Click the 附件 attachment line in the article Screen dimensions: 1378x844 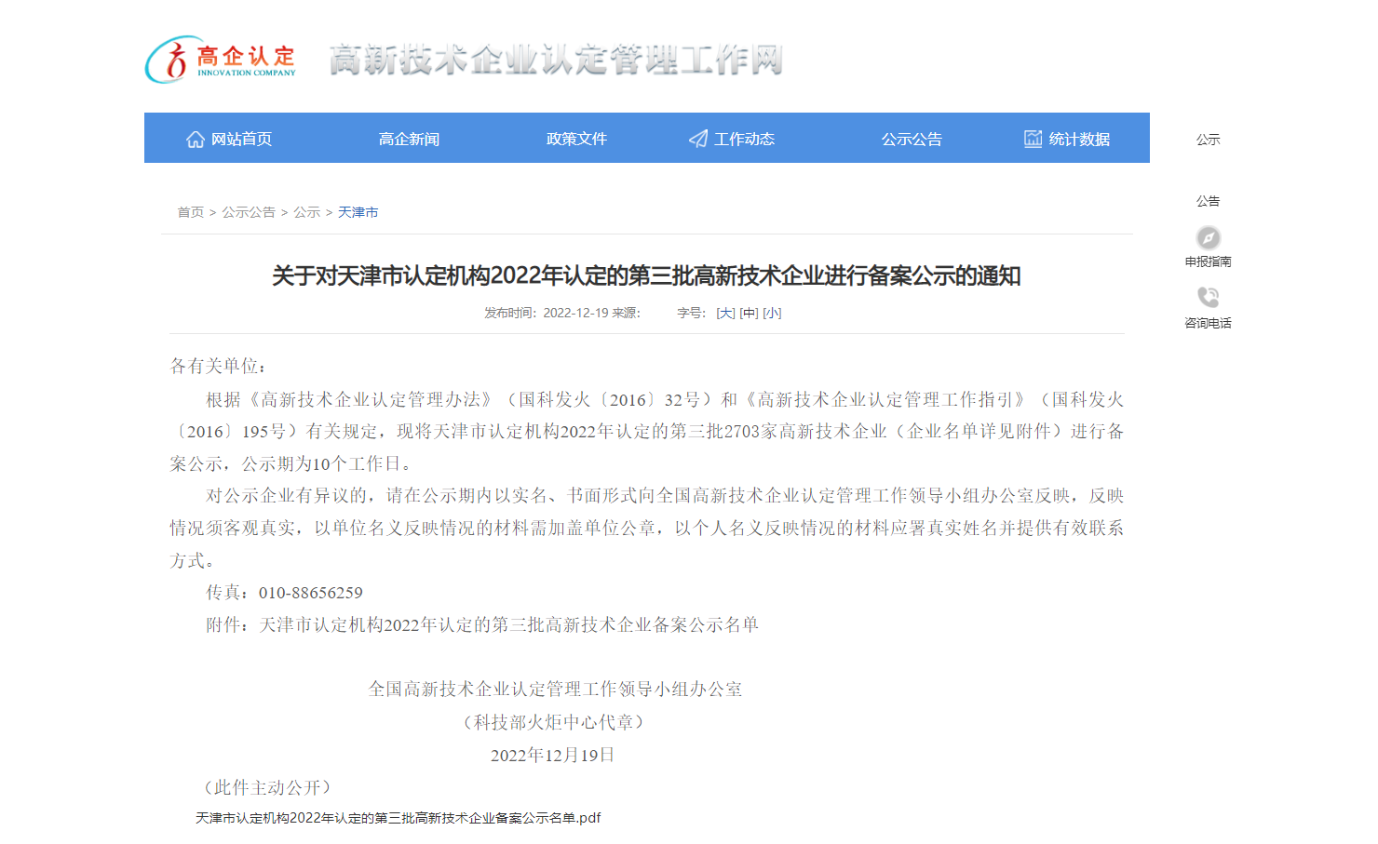tap(482, 625)
